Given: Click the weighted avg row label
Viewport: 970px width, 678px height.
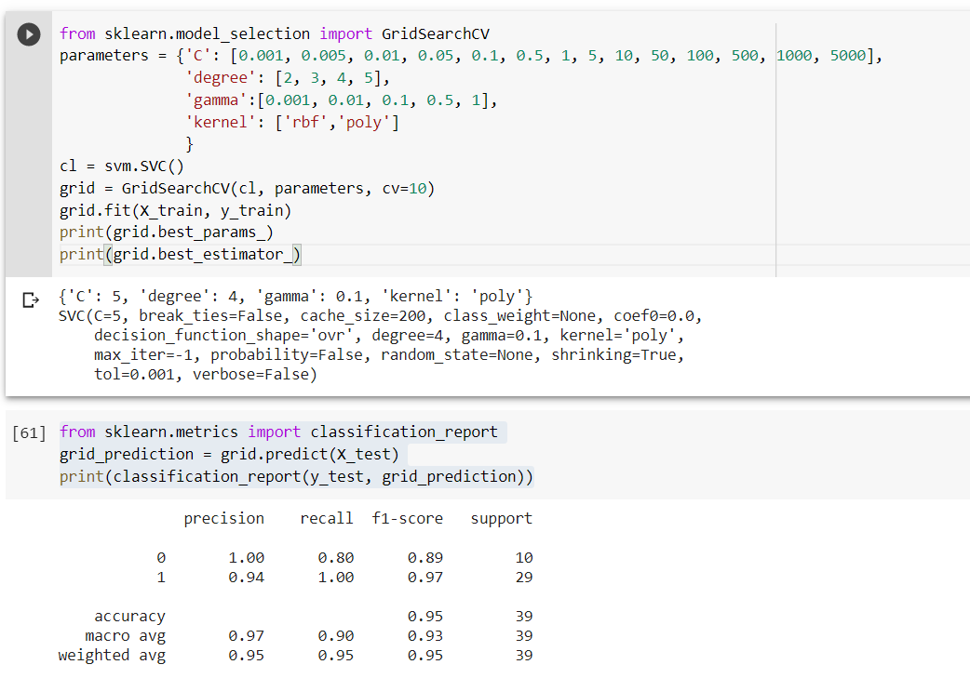Looking at the screenshot, I should [x=112, y=656].
